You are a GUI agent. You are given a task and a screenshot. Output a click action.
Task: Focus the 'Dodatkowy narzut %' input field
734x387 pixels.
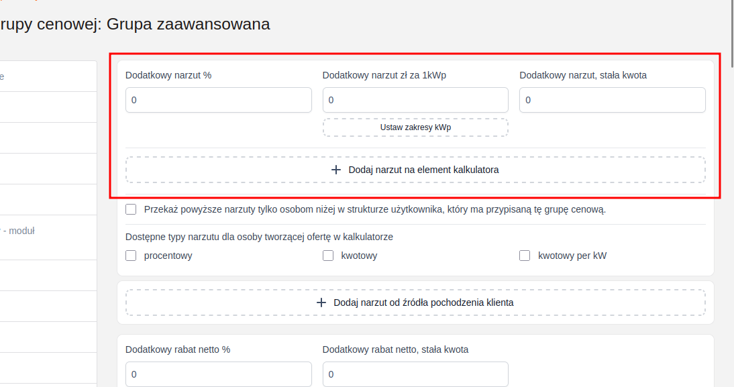click(218, 100)
